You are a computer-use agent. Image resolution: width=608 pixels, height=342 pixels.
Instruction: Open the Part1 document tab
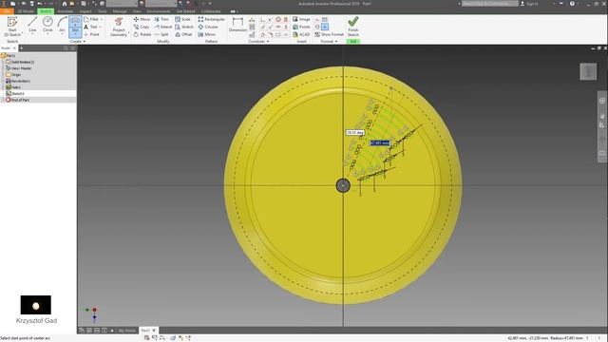coord(148,331)
